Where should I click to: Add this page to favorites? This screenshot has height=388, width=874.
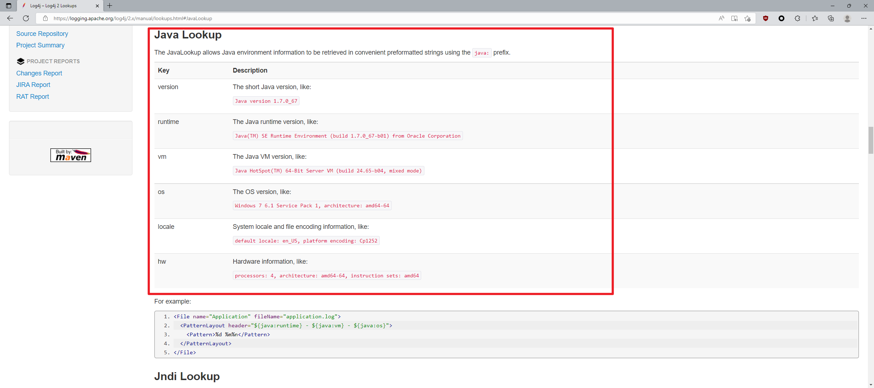click(x=748, y=18)
